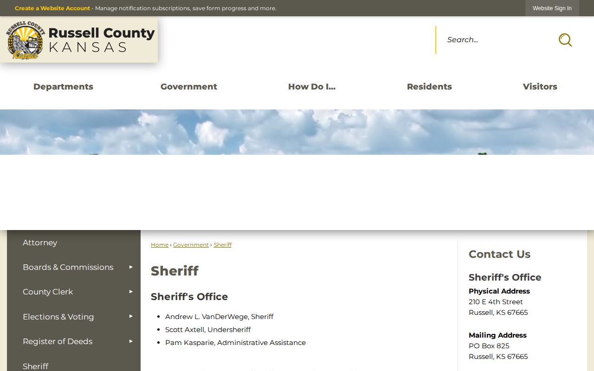Expand the Elections & Voting submenu arrow
594x371 pixels.
coord(131,316)
